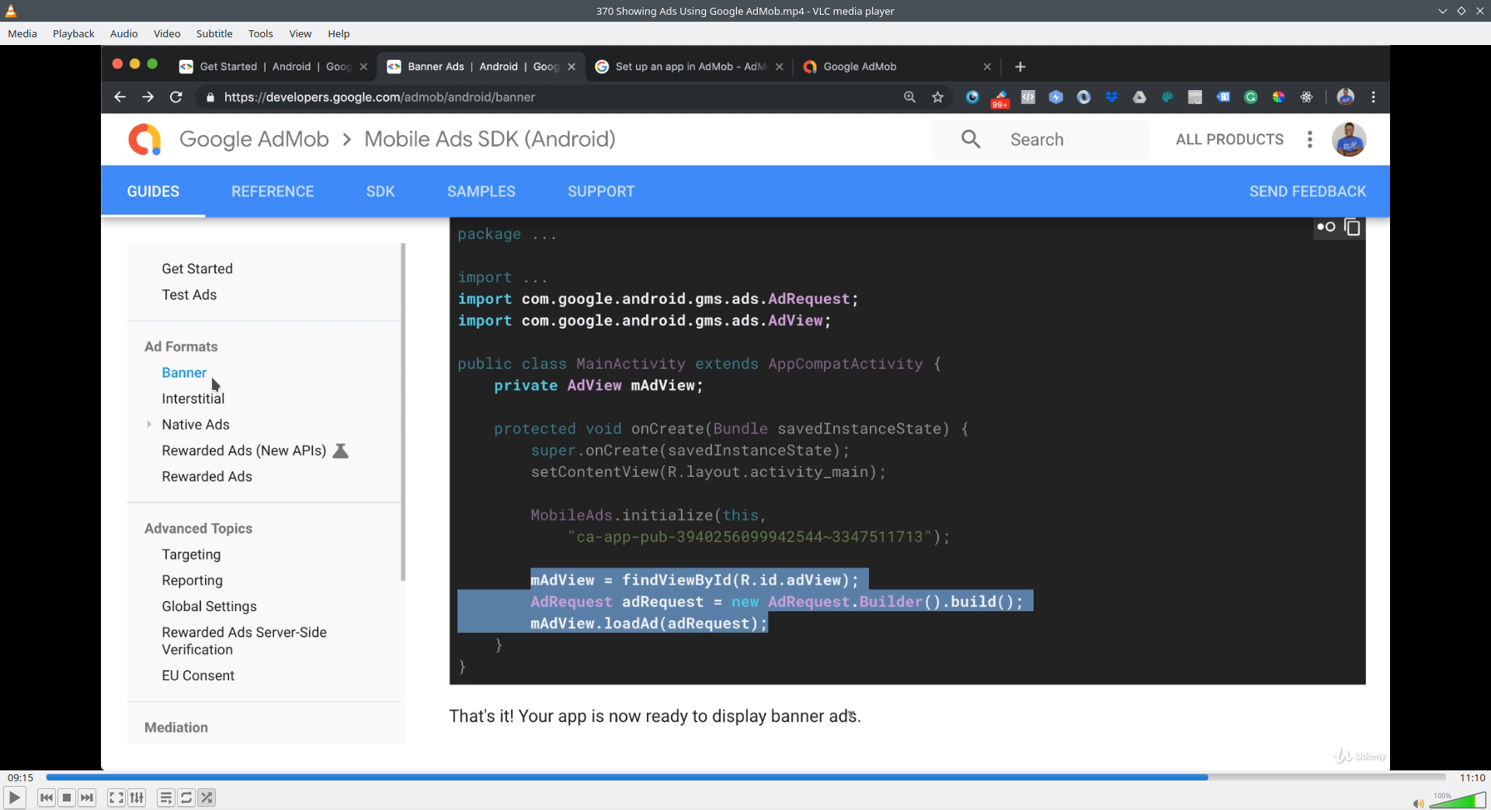Click the address bar URL
The height and width of the screenshot is (810, 1491).
click(x=380, y=97)
